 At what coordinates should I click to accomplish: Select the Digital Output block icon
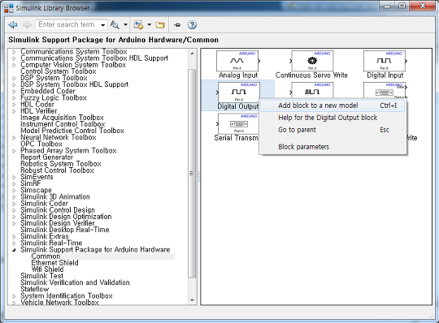pyautogui.click(x=239, y=93)
